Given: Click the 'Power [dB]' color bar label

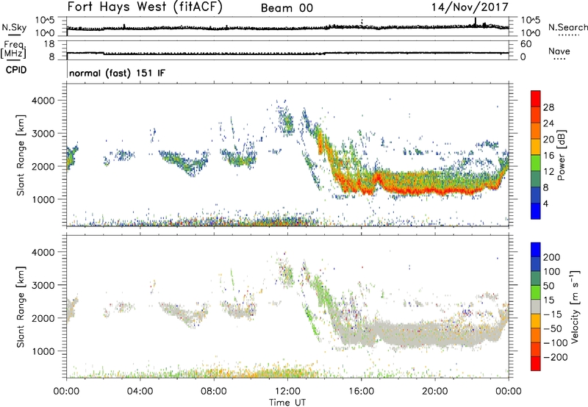Looking at the screenshot, I should (562, 155).
